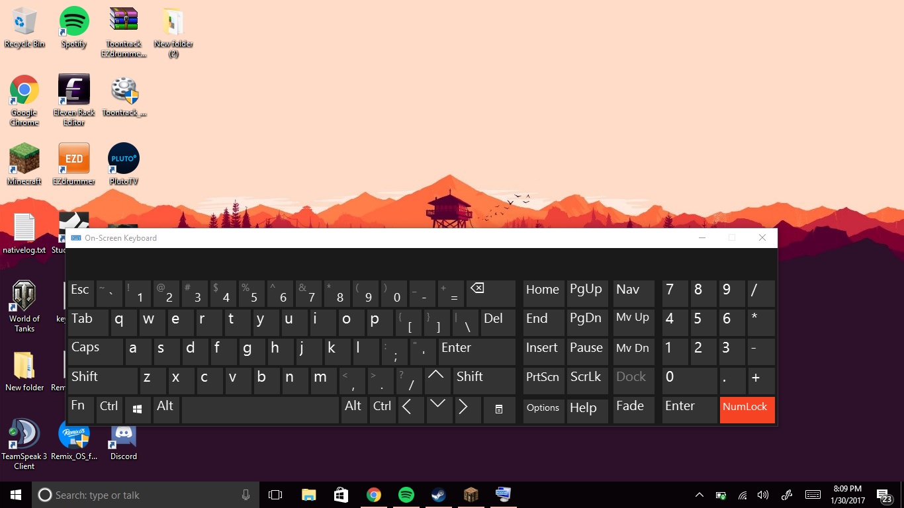
Task: Select the nativelog.txt file icon
Action: point(24,234)
